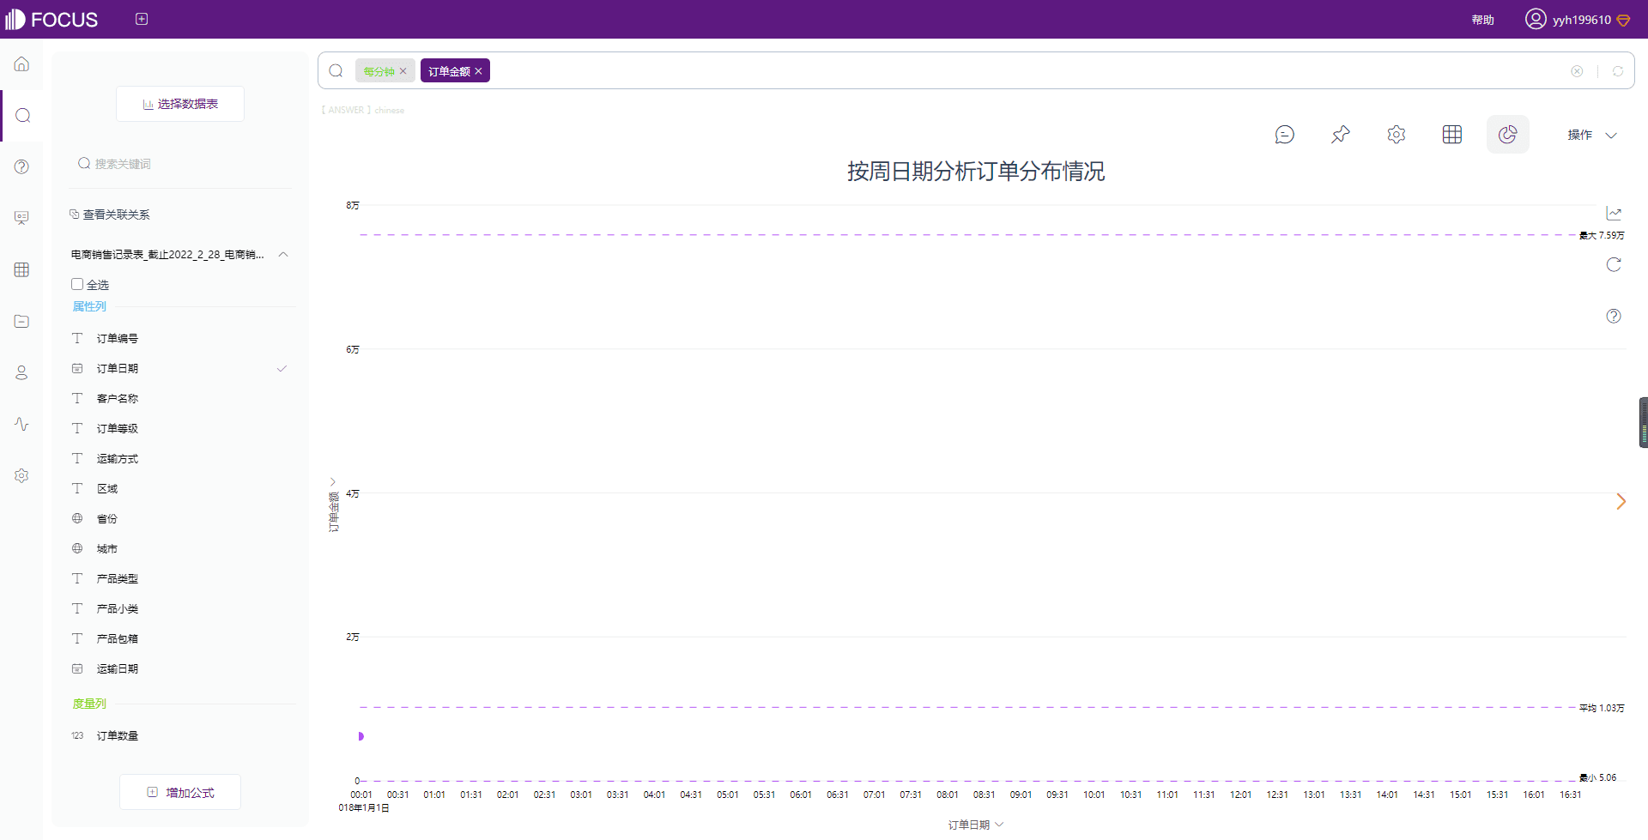This screenshot has height=840, width=1648.
Task: Click the trend line chart icon
Action: pos(1614,213)
